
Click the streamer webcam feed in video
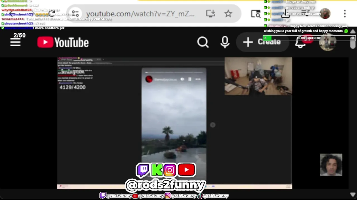258,76
